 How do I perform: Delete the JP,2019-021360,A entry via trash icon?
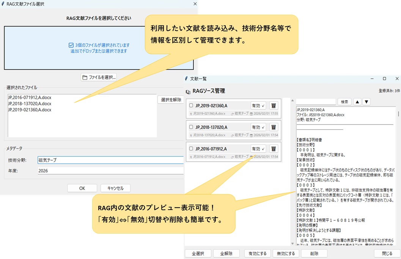click(x=274, y=106)
